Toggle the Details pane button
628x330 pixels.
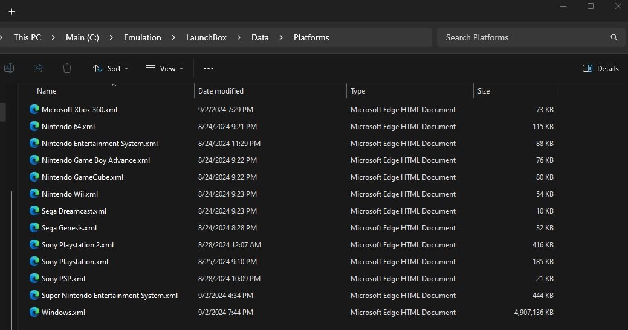(x=600, y=68)
